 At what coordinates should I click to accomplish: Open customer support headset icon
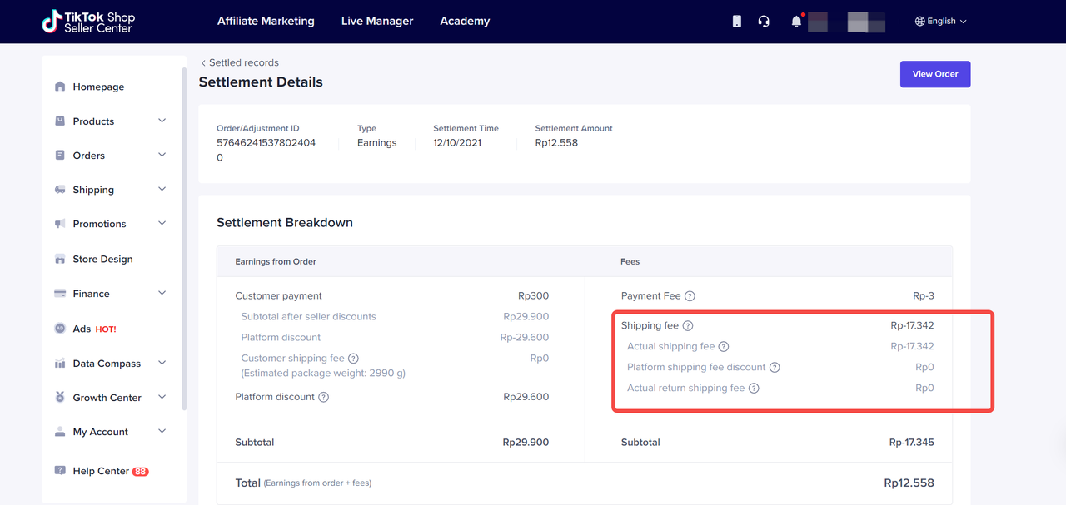(x=764, y=22)
